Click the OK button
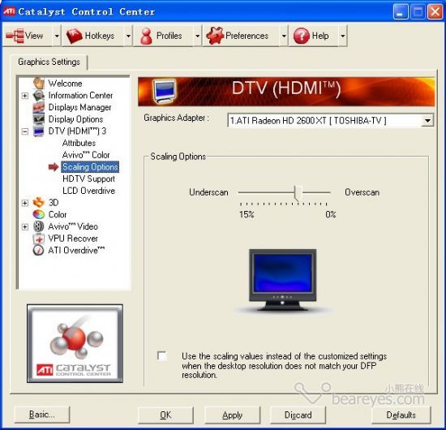 coord(165,415)
